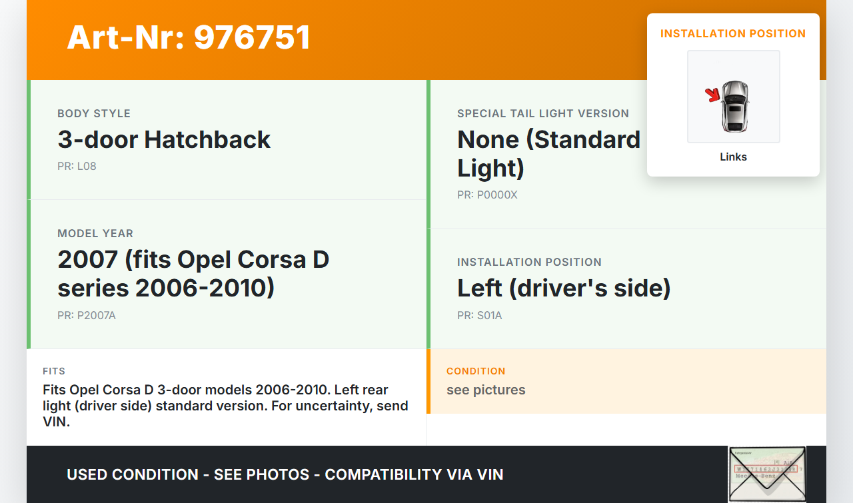Click the Art-Nr: 976751 heading

pyautogui.click(x=189, y=37)
